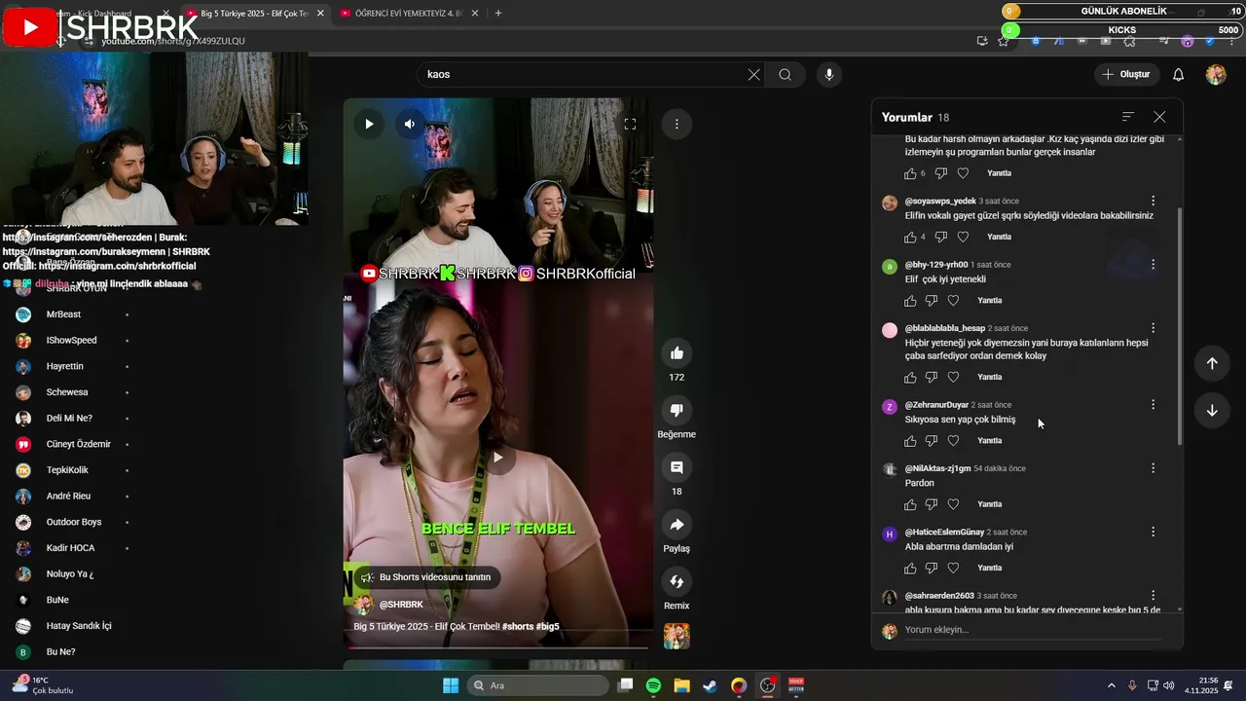Open options menu for @bhy-129-yrh00 comment
Image resolution: width=1246 pixels, height=701 pixels.
(x=1154, y=265)
